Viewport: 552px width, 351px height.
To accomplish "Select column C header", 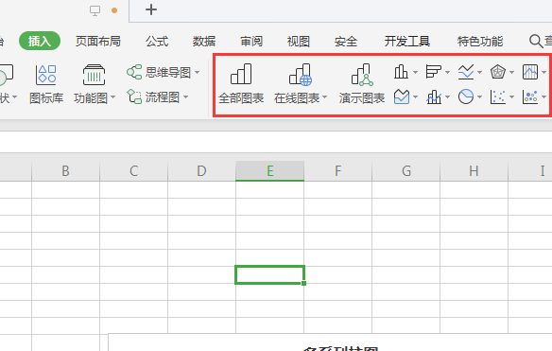I will pos(134,171).
